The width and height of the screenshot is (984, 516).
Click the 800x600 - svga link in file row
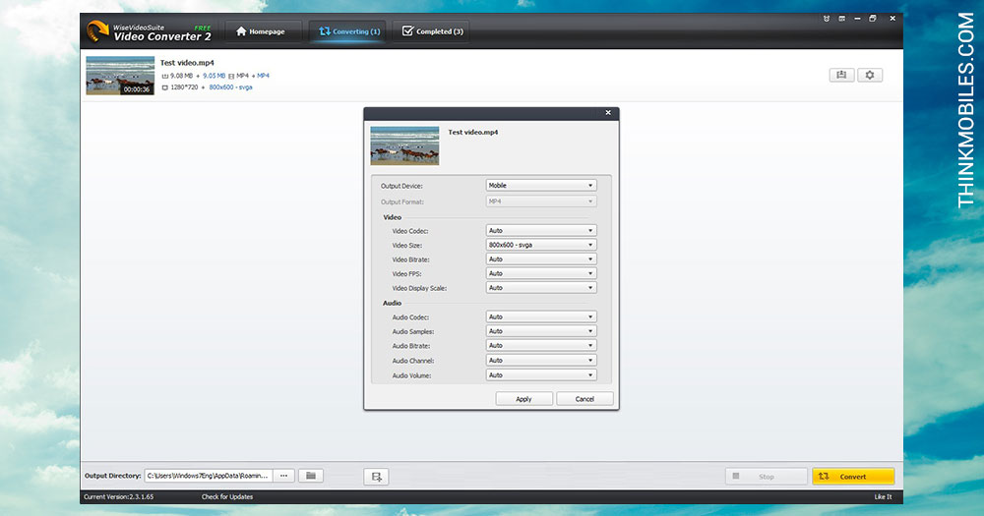click(230, 87)
